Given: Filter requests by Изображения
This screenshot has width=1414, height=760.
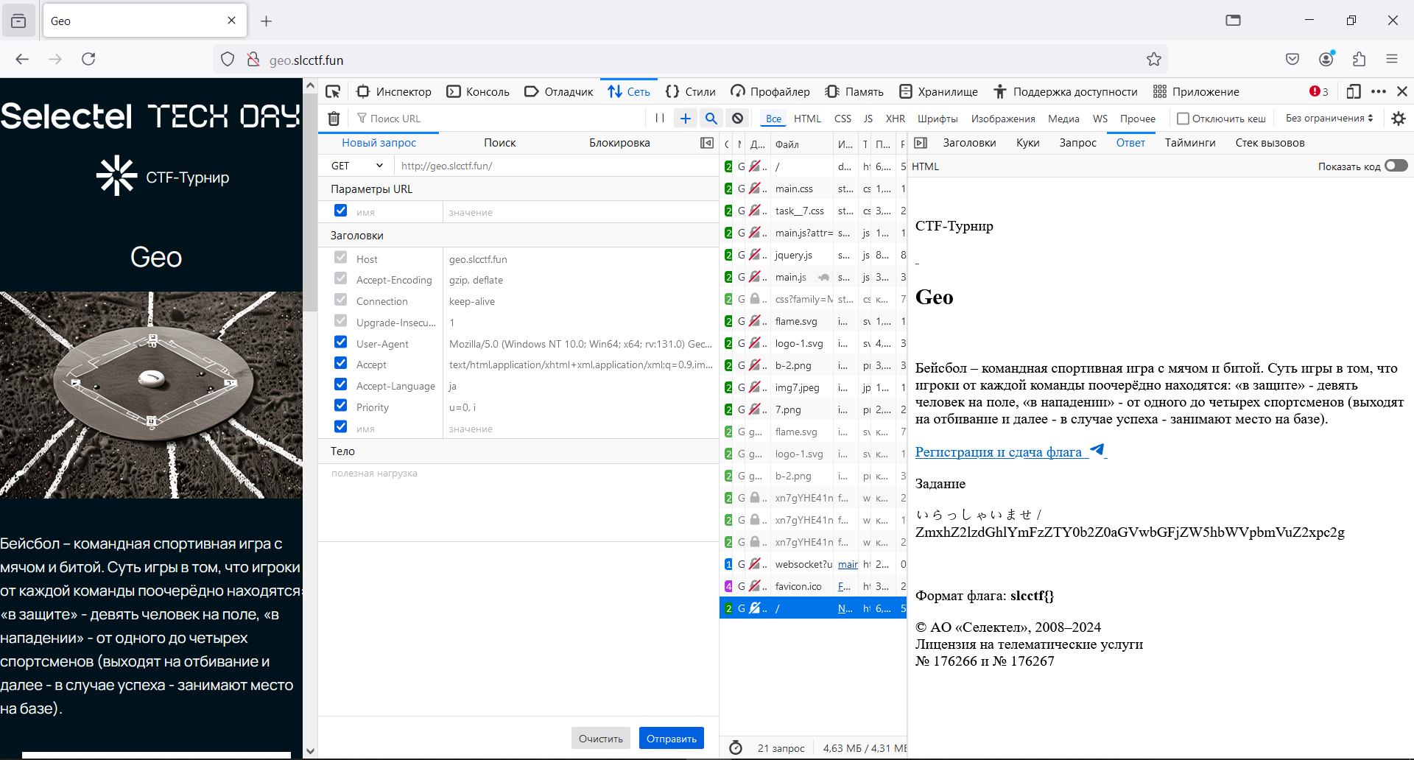Looking at the screenshot, I should (1002, 119).
